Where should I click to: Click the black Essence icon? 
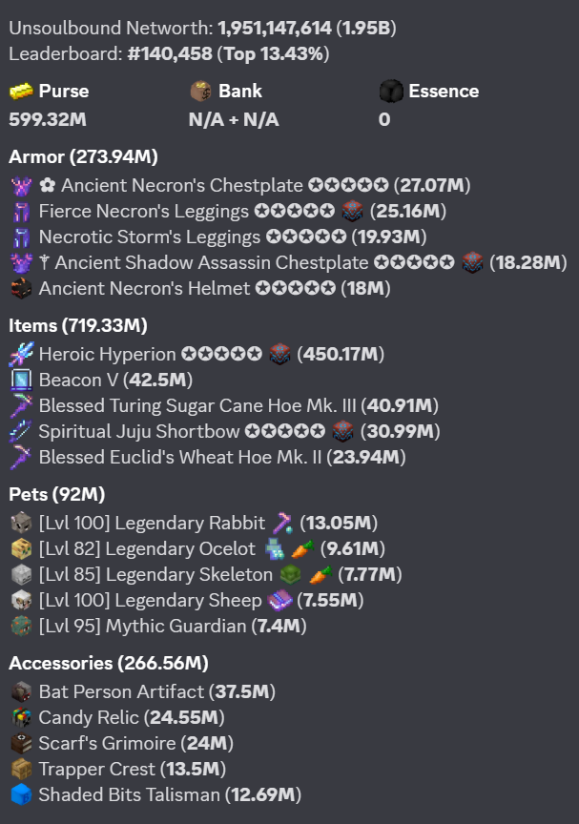pyautogui.click(x=390, y=92)
